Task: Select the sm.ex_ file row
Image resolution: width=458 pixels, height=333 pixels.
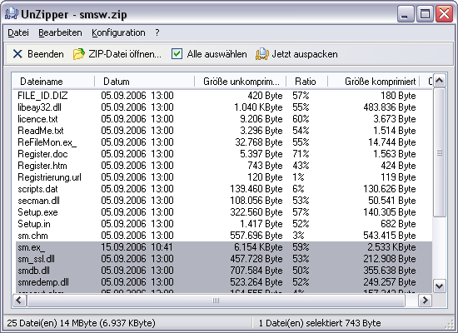Action: [224, 247]
